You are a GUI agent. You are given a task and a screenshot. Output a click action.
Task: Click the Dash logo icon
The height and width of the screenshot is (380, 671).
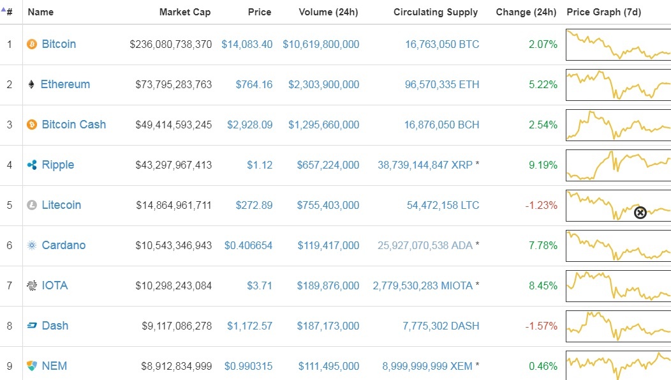[31, 326]
